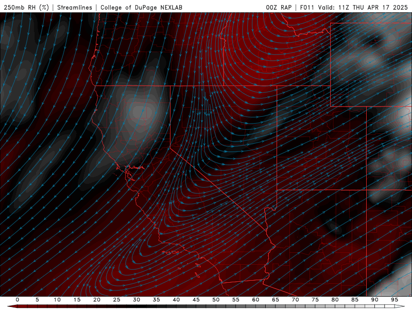Click the "00Z RAP" model run label
The width and height of the screenshot is (412, 309).
[279, 7]
